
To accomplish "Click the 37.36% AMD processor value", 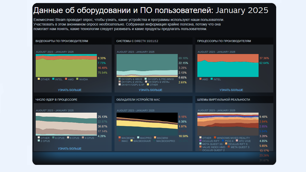I will click(264, 58).
